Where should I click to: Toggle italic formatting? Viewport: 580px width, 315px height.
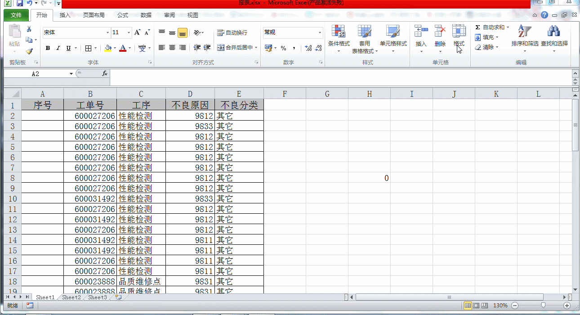tap(58, 48)
